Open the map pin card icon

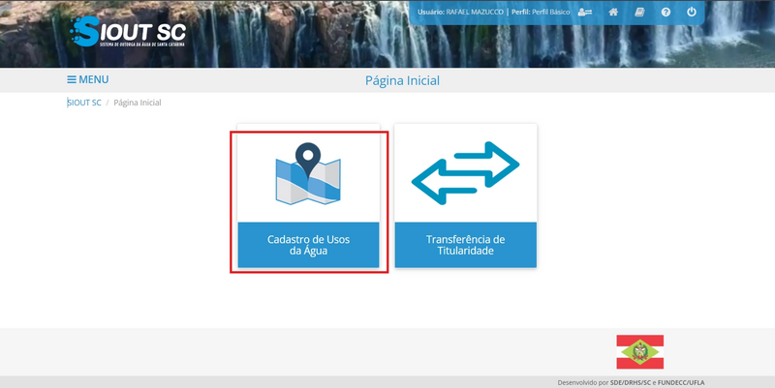point(308,174)
